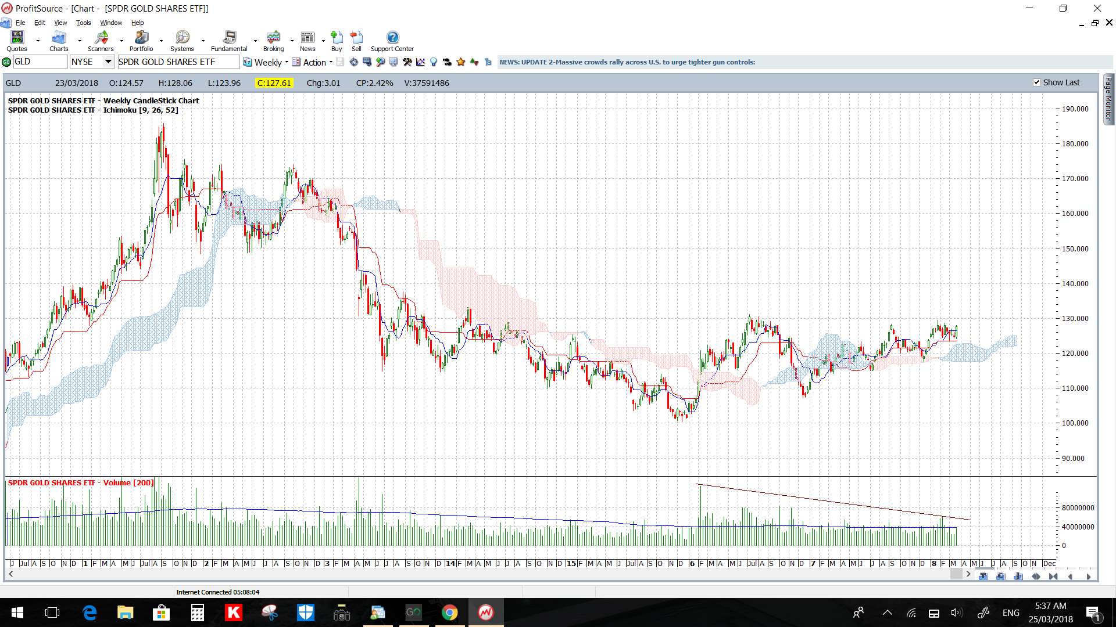
Task: Expand the Systems dropdown arrow
Action: pyautogui.click(x=203, y=41)
